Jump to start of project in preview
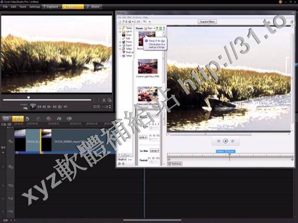This screenshot has height=223, width=298. click(x=39, y=107)
